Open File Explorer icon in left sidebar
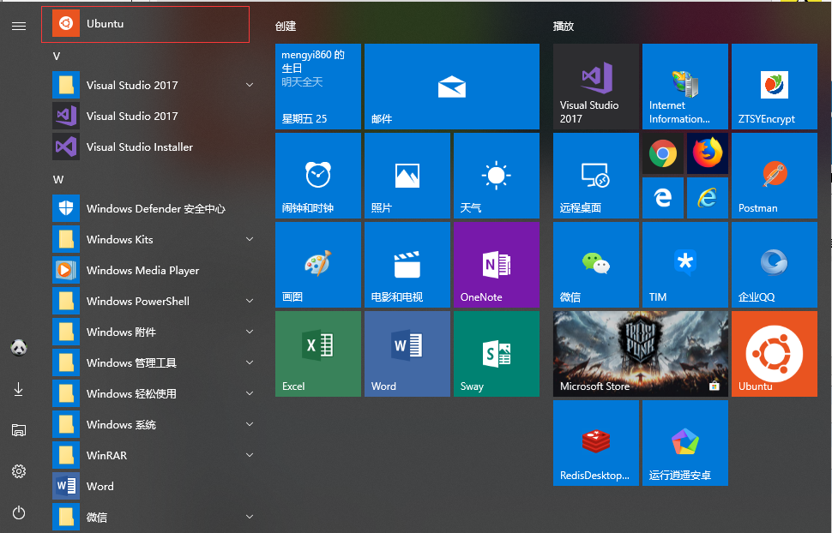Image resolution: width=832 pixels, height=533 pixels. click(x=19, y=430)
